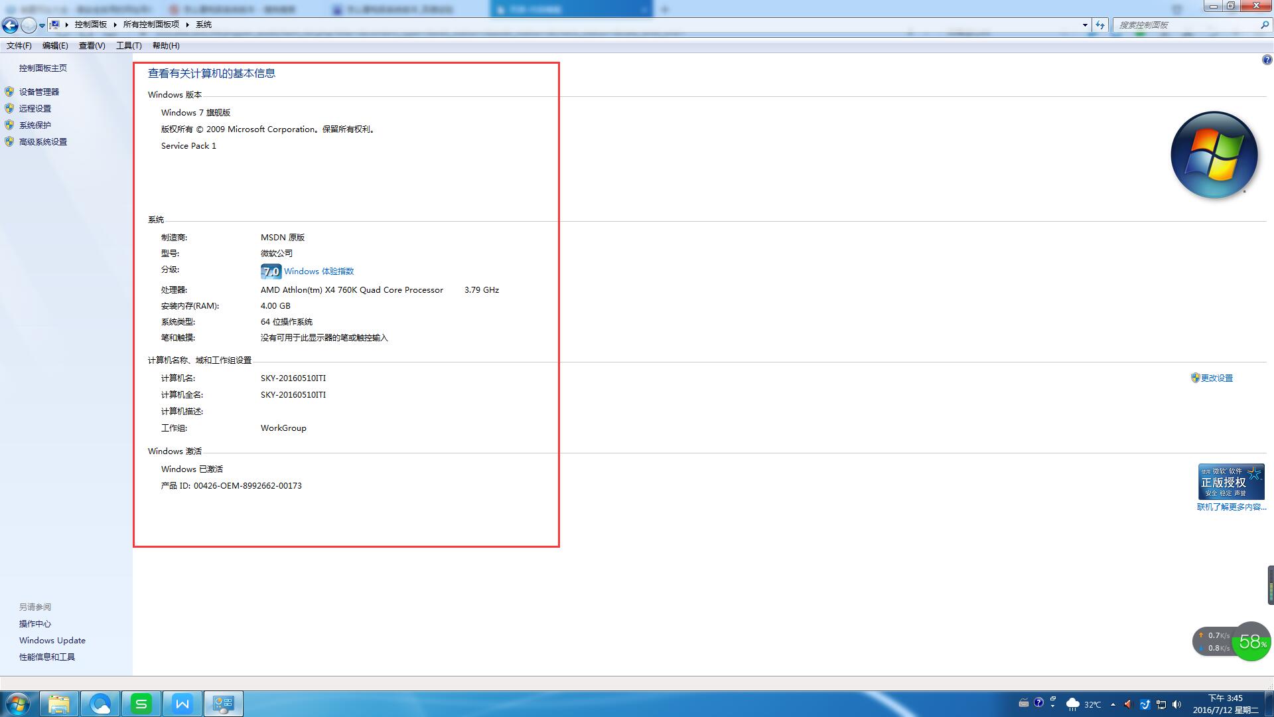This screenshot has height=717, width=1274.
Task: Click the 正版授权 genuine Microsoft badge
Action: (1232, 481)
